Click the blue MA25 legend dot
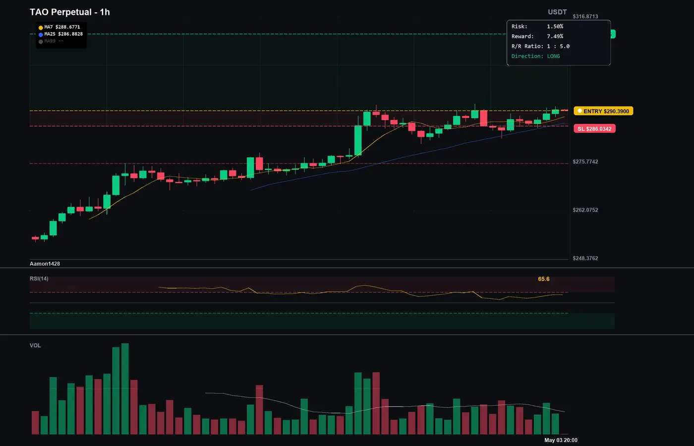This screenshot has width=694, height=446. click(x=41, y=35)
